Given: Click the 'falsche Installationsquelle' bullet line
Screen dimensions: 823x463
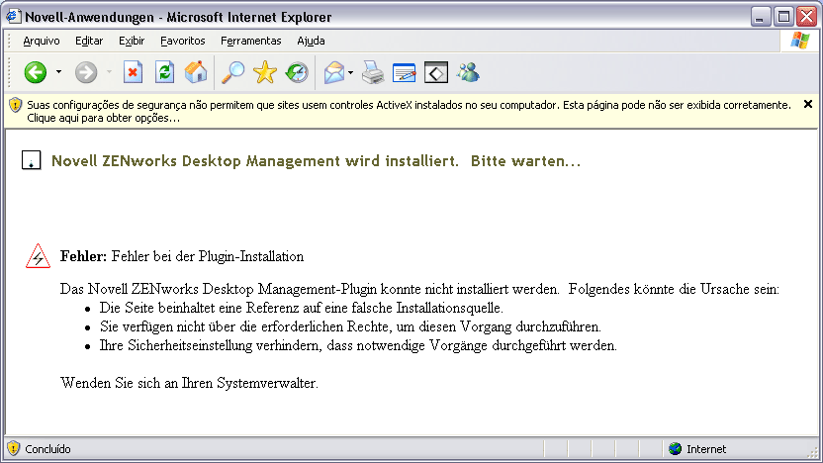Looking at the screenshot, I should point(302,308).
